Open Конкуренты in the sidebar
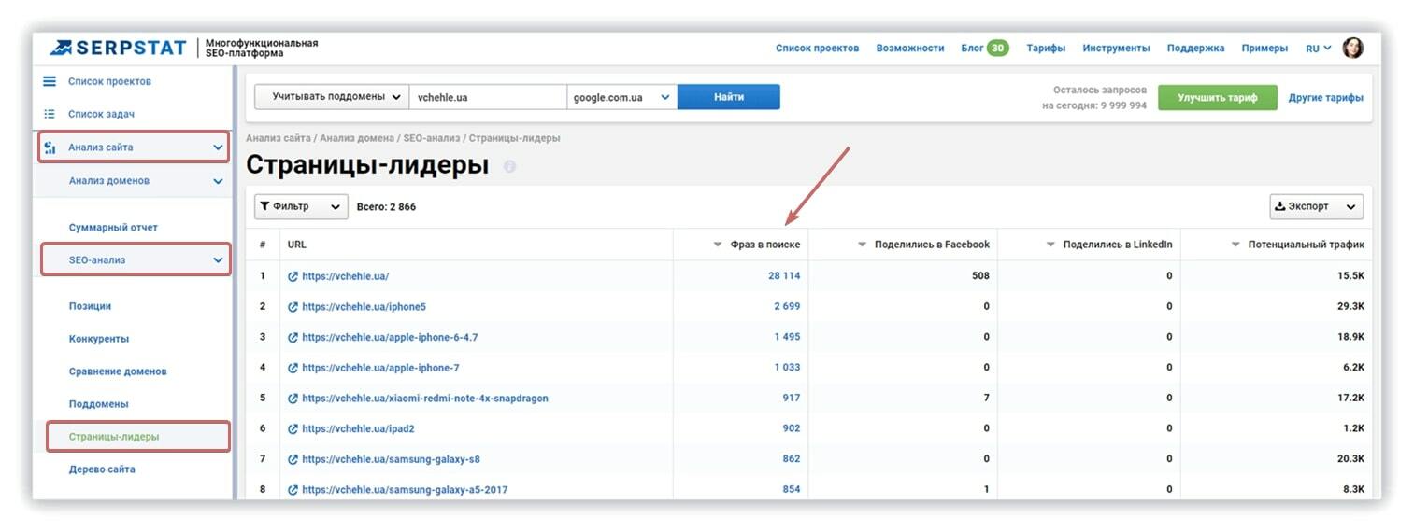 [99, 339]
